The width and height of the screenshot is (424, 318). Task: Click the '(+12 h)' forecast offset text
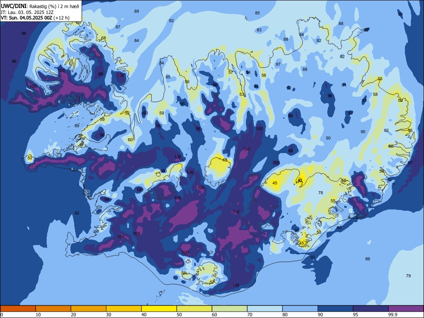pos(61,18)
